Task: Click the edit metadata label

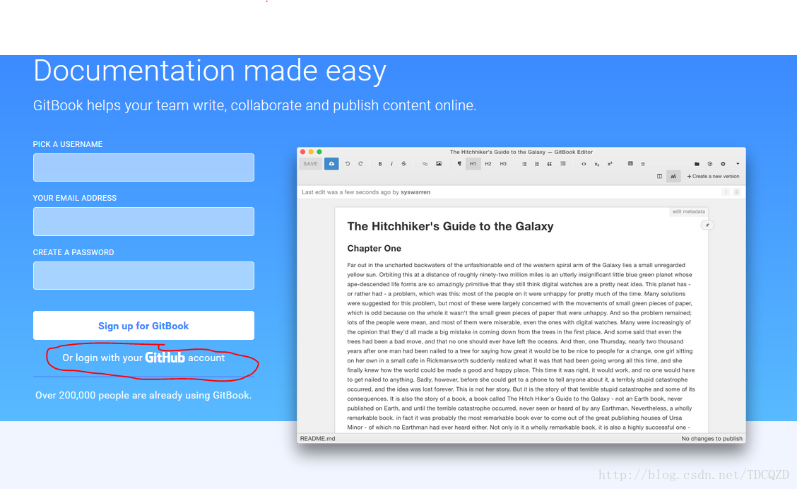Action: click(689, 211)
